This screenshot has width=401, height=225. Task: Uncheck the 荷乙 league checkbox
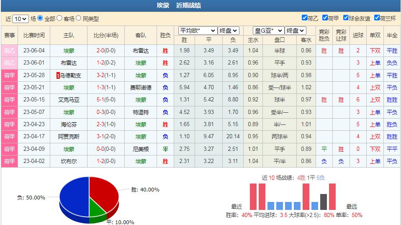tap(304, 18)
